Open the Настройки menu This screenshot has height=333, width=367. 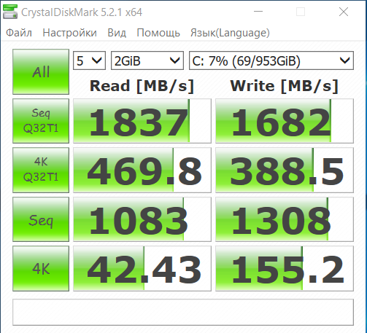tap(69, 33)
